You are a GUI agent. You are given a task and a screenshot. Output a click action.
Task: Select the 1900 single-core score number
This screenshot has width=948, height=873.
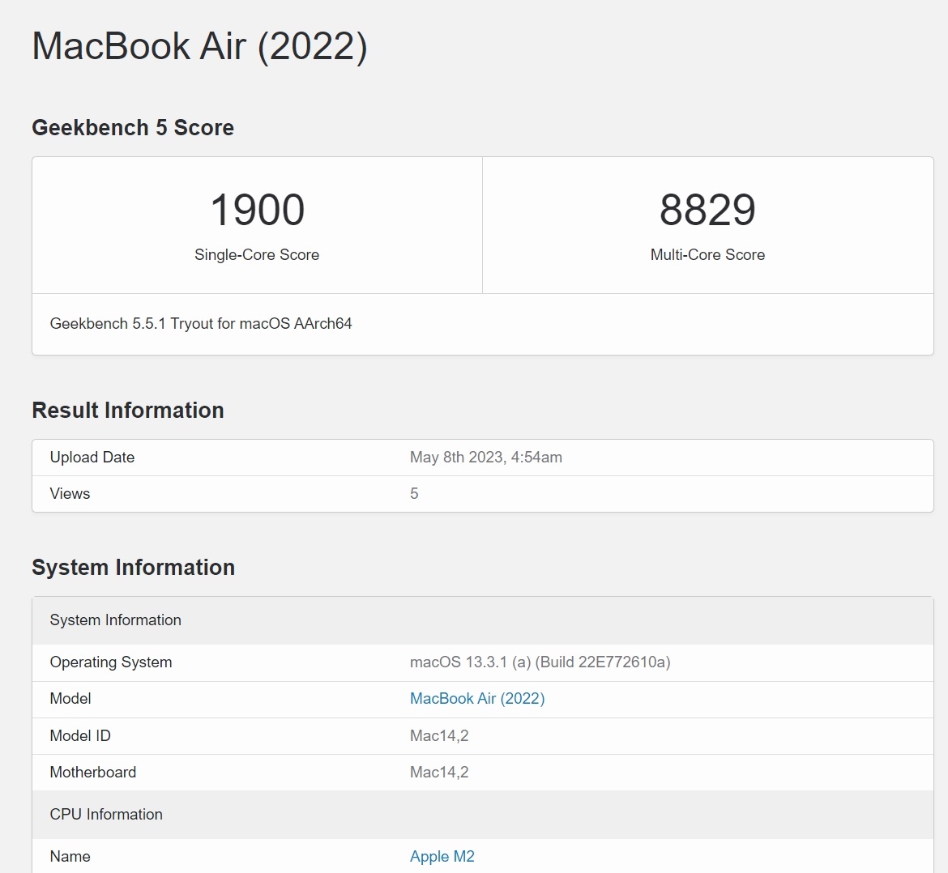(257, 210)
